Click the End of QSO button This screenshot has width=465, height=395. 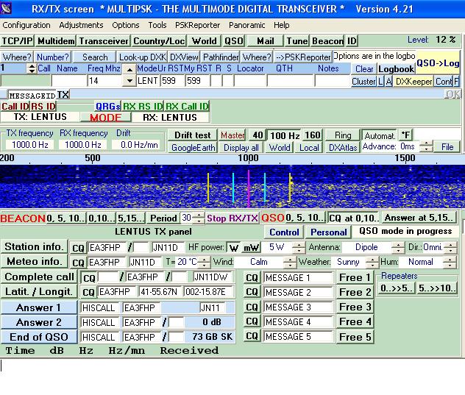38,337
